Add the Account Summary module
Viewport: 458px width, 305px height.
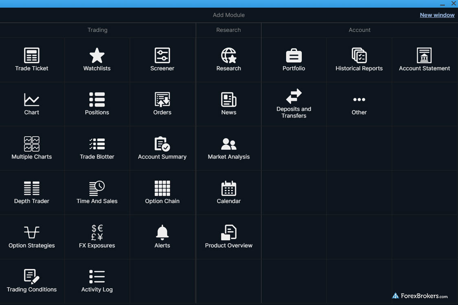[x=162, y=148]
